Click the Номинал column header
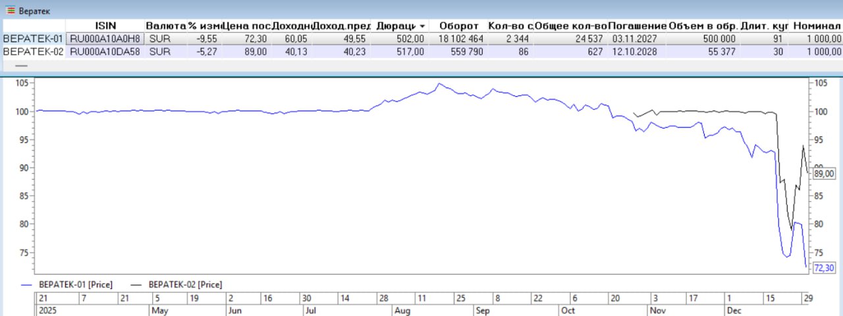 [x=816, y=26]
